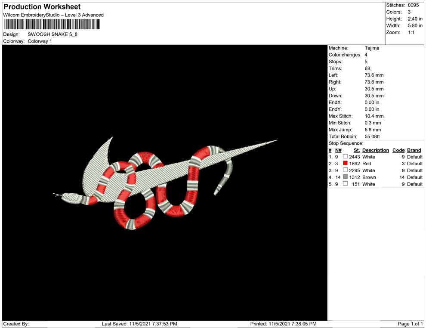
Task: Select the max jump value '6.8 mm'
Action: (x=373, y=130)
